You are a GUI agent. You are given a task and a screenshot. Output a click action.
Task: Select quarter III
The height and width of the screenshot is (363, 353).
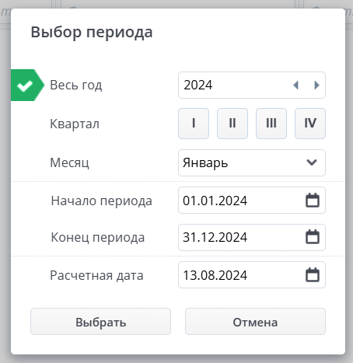click(x=271, y=124)
